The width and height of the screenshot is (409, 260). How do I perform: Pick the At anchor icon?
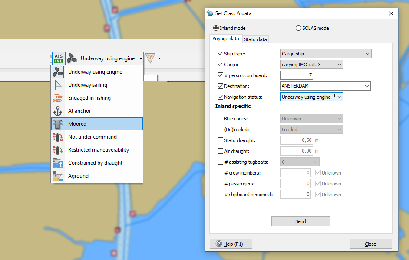[58, 111]
